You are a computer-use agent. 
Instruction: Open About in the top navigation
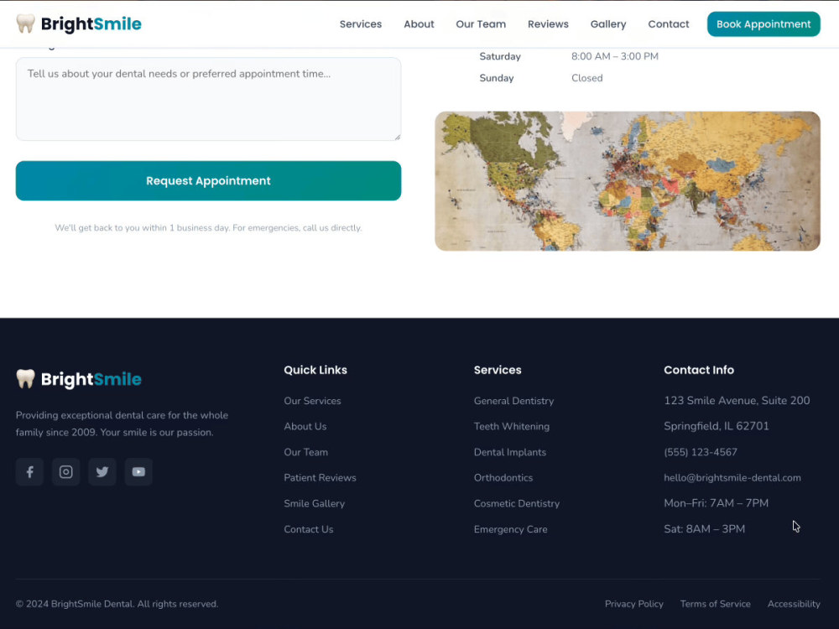[419, 24]
